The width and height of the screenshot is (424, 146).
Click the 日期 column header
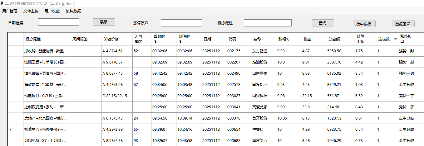pyautogui.click(x=214, y=39)
